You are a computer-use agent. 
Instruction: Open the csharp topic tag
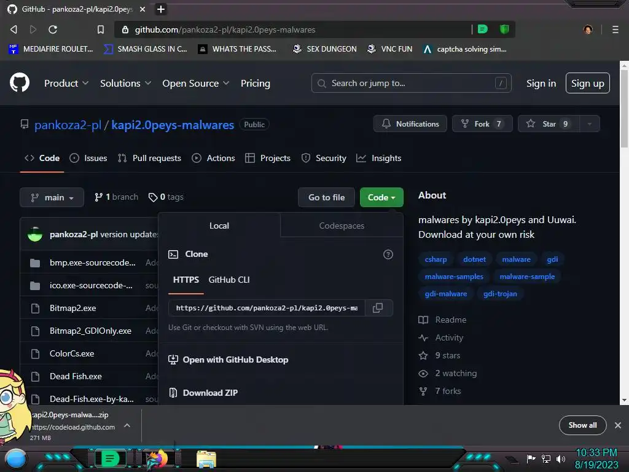[x=436, y=259]
